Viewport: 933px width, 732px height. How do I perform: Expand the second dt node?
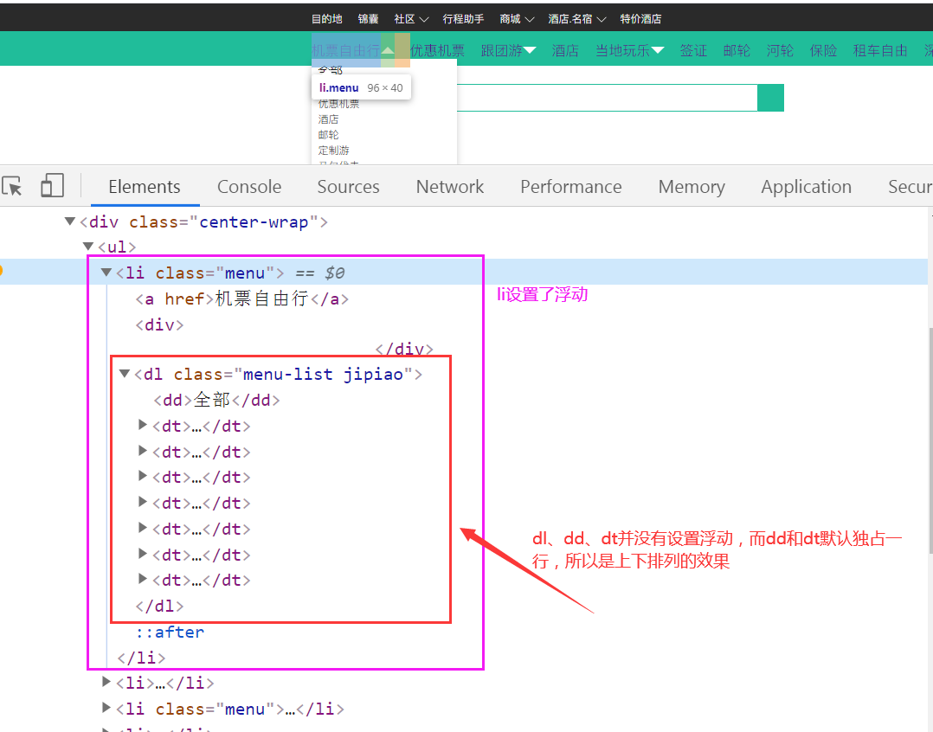coord(142,451)
